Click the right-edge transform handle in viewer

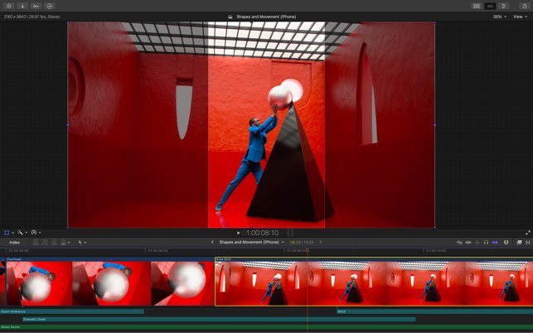pyautogui.click(x=435, y=125)
